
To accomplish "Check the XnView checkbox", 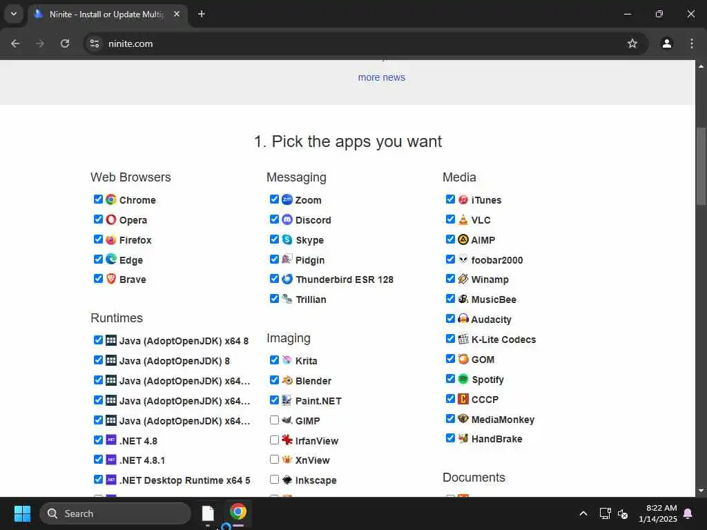I will [274, 459].
